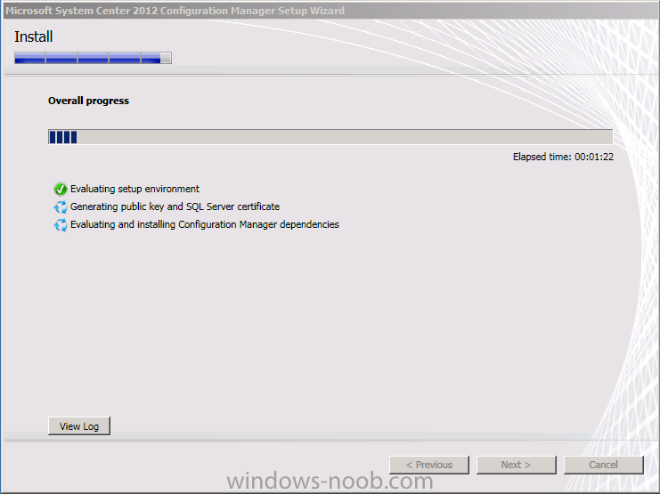
Task: Click the Elapsed time: 00:01:22 readout
Action: [563, 157]
